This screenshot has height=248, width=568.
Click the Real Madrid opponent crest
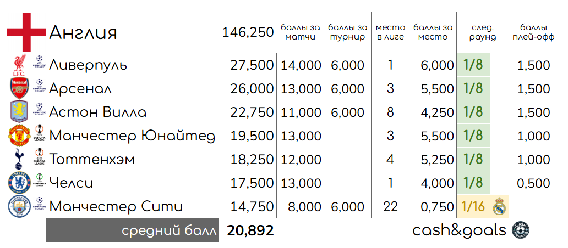click(x=500, y=206)
